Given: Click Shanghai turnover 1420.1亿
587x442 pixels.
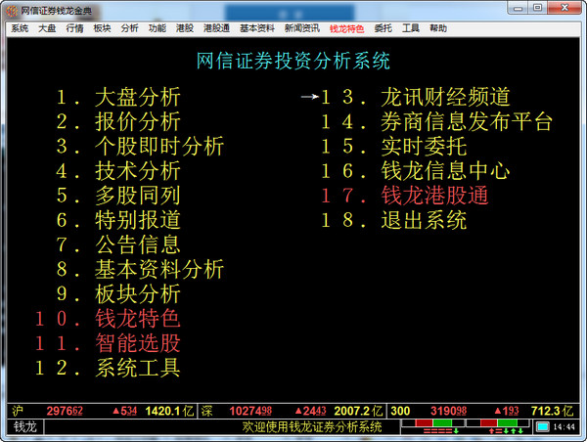Looking at the screenshot, I should pyautogui.click(x=169, y=411).
